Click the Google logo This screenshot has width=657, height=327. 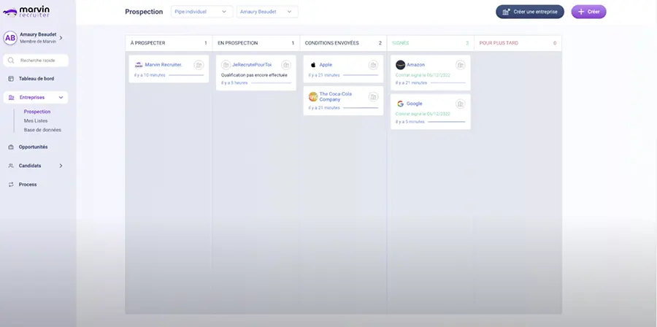pyautogui.click(x=401, y=104)
